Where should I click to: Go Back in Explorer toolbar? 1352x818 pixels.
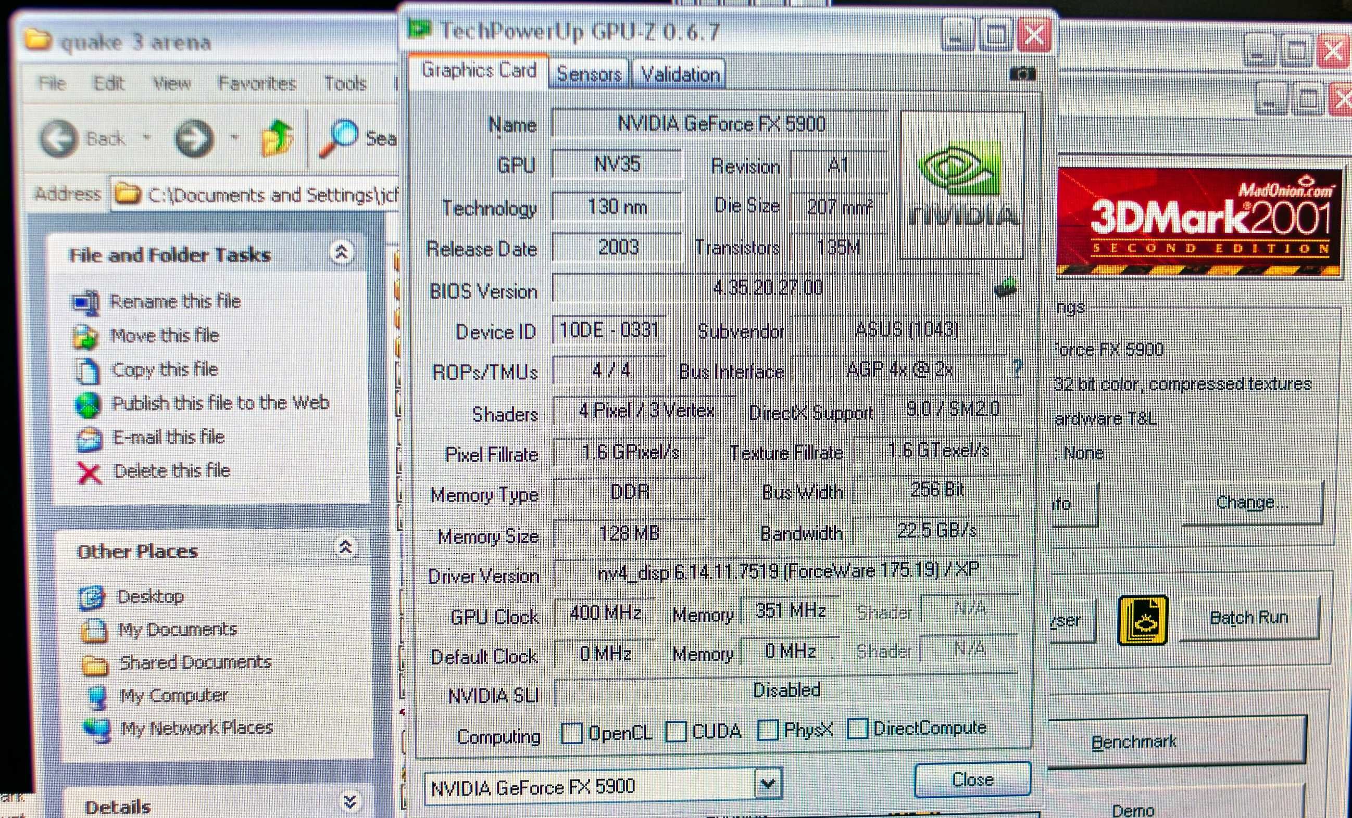tap(58, 139)
